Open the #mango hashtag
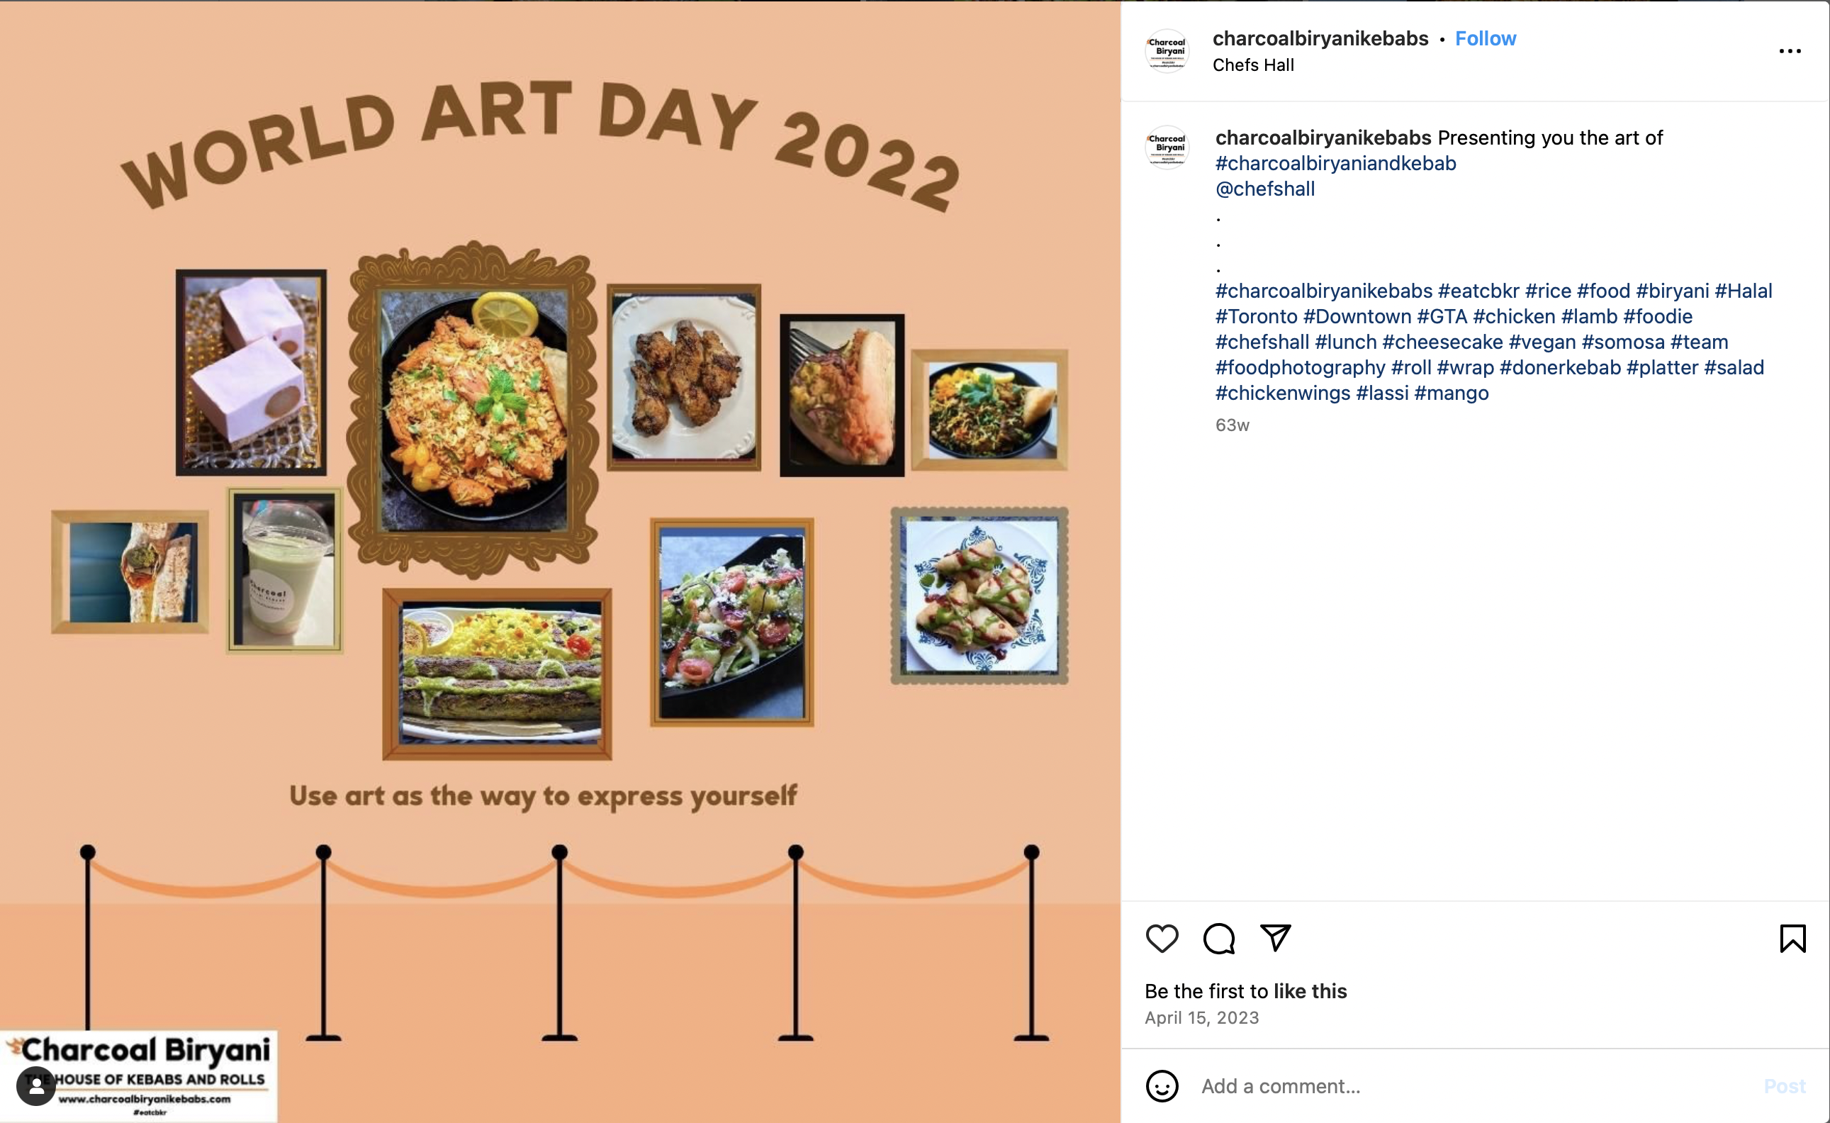 [x=1452, y=393]
